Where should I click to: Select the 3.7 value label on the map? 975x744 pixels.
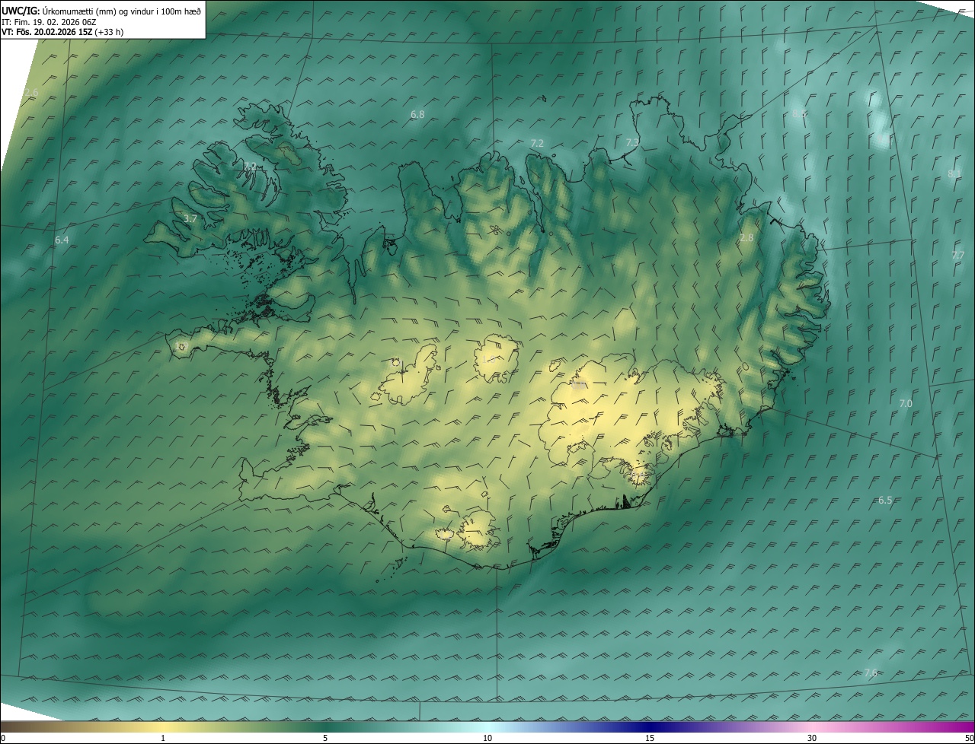(x=190, y=218)
